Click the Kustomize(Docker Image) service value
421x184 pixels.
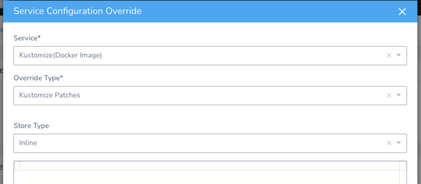click(x=60, y=55)
